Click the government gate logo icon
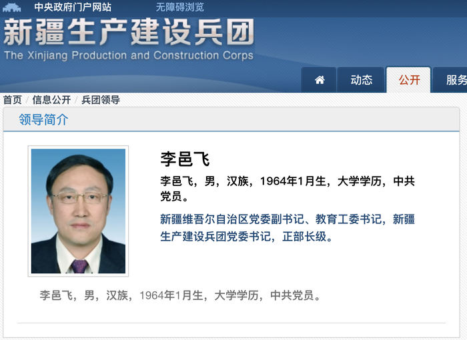 [x=11, y=7]
